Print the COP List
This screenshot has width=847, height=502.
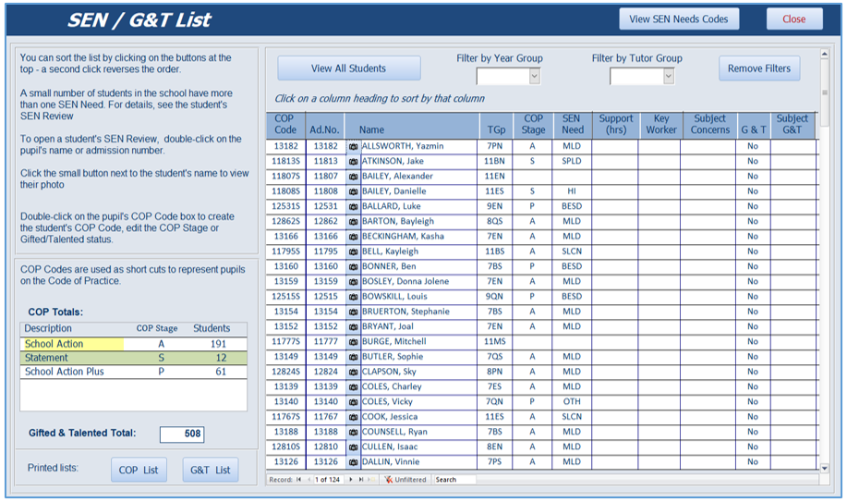click(139, 470)
